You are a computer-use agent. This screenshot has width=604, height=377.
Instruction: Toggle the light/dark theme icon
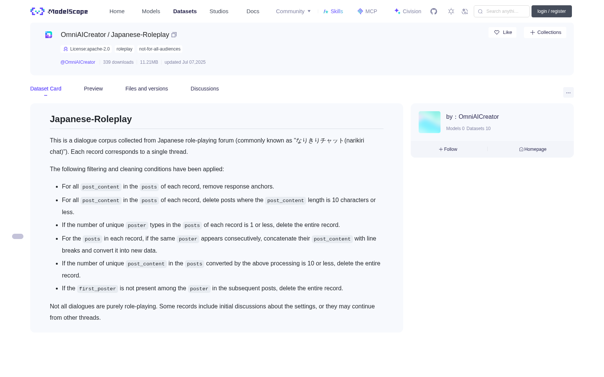coord(451,11)
